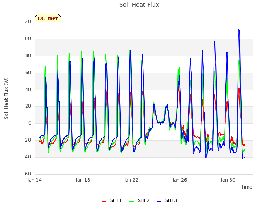
Task: Click the '-20' y-axis tick label
Action: [x=27, y=140]
